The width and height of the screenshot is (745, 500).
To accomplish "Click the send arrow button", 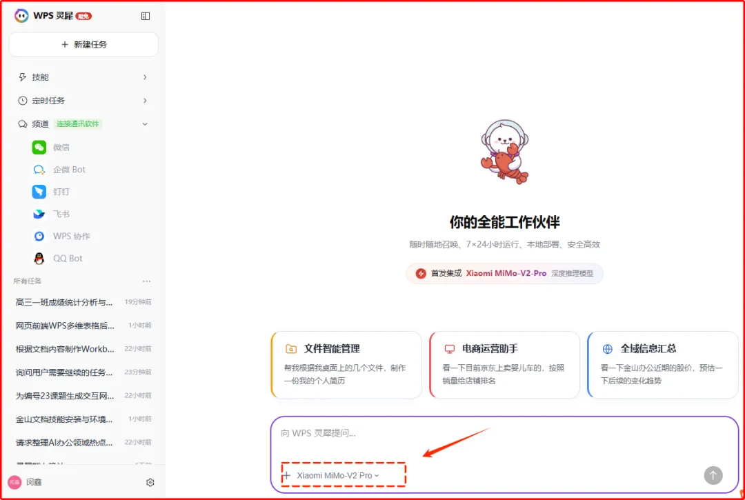I will (713, 475).
